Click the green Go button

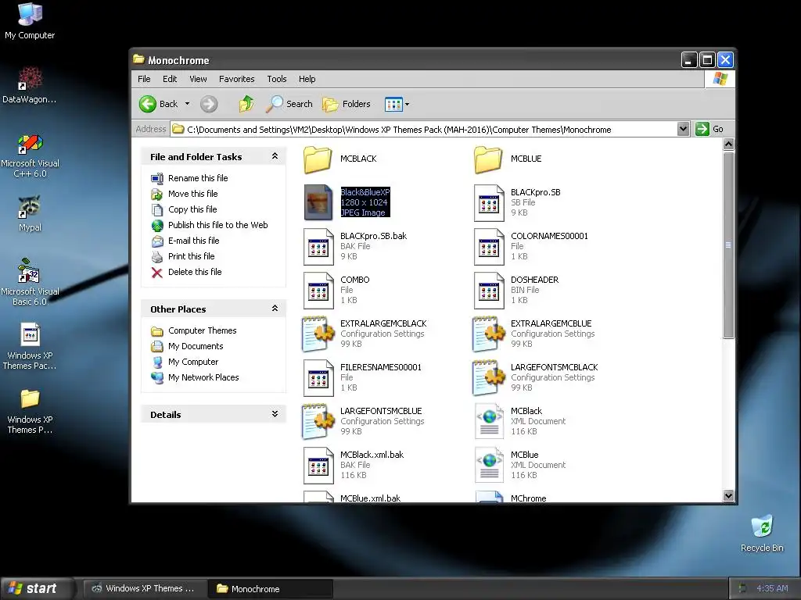click(x=709, y=129)
